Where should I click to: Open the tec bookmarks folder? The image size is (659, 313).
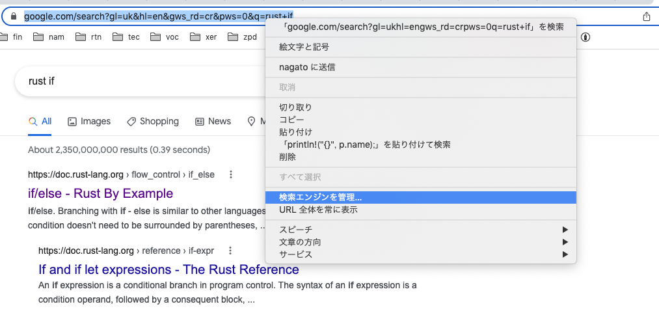pos(126,37)
